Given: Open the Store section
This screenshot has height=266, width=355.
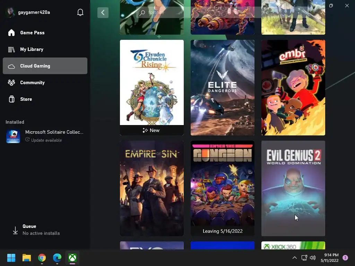Looking at the screenshot, I should pyautogui.click(x=45, y=99).
